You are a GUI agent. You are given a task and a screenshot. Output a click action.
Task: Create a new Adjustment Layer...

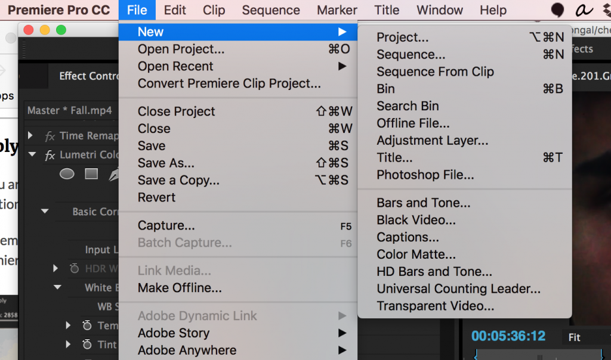[464, 140]
